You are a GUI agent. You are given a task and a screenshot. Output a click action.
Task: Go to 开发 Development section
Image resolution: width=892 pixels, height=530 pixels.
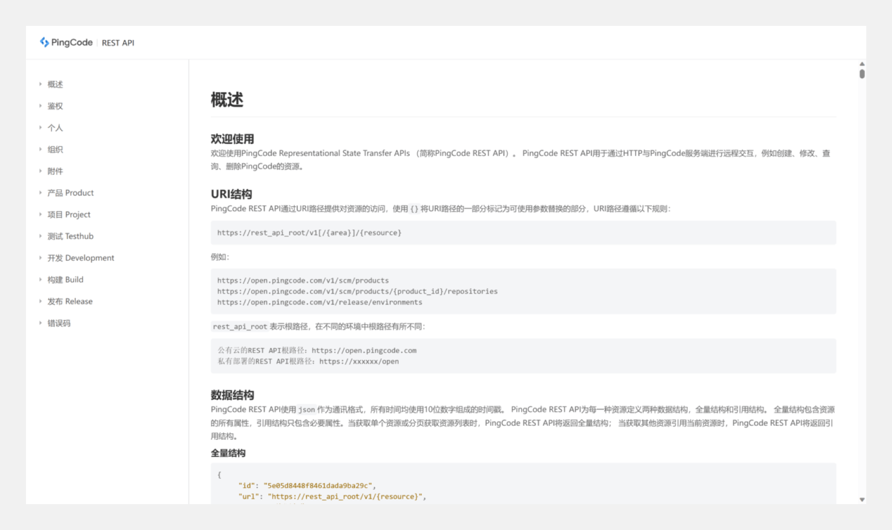click(x=81, y=258)
